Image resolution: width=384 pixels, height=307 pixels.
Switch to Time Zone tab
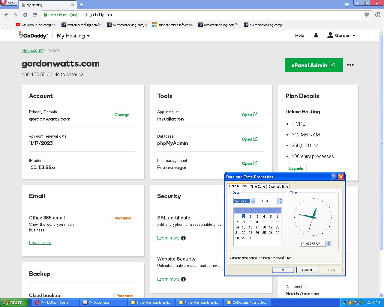click(x=258, y=186)
